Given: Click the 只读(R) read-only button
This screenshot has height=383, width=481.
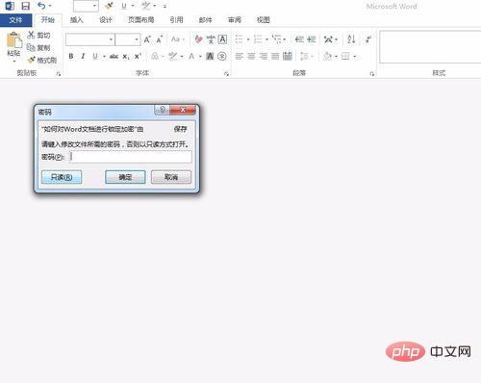Looking at the screenshot, I should (x=62, y=177).
